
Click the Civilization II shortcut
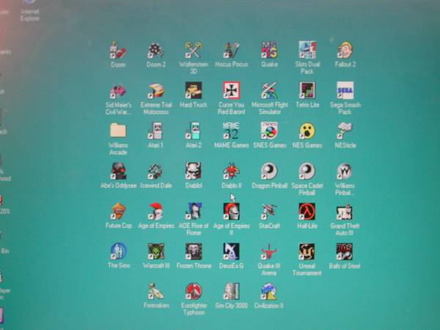tap(269, 291)
